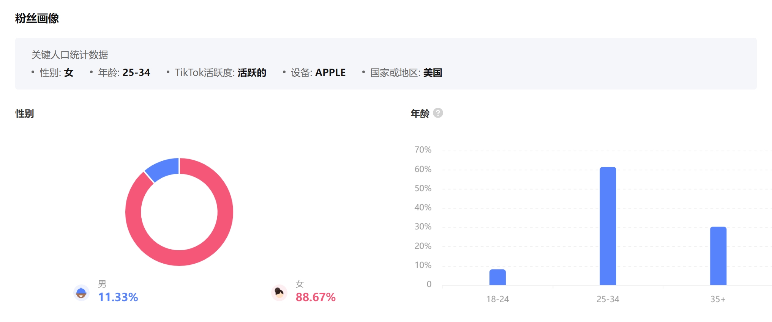The height and width of the screenshot is (322, 772).
Task: Click the 25-34 x-axis label
Action: click(x=608, y=299)
